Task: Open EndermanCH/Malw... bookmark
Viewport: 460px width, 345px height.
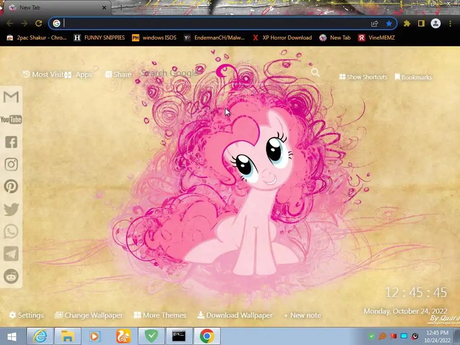Action: tap(214, 38)
